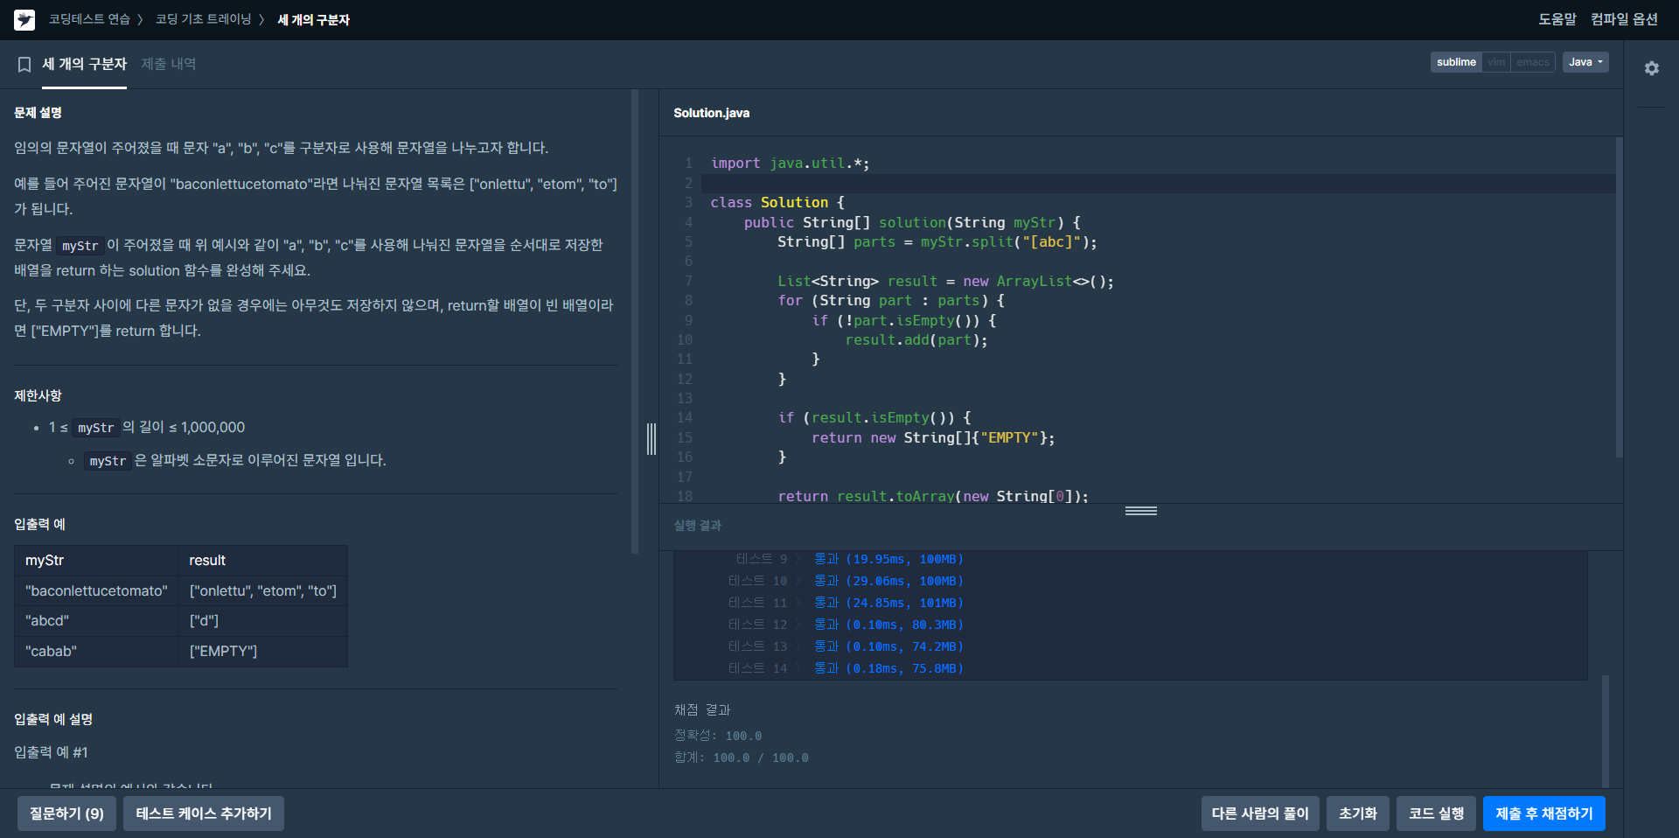The height and width of the screenshot is (838, 1679).
Task: Click test 11 result 통과 (24.85ms, 101MB)
Action: point(888,603)
